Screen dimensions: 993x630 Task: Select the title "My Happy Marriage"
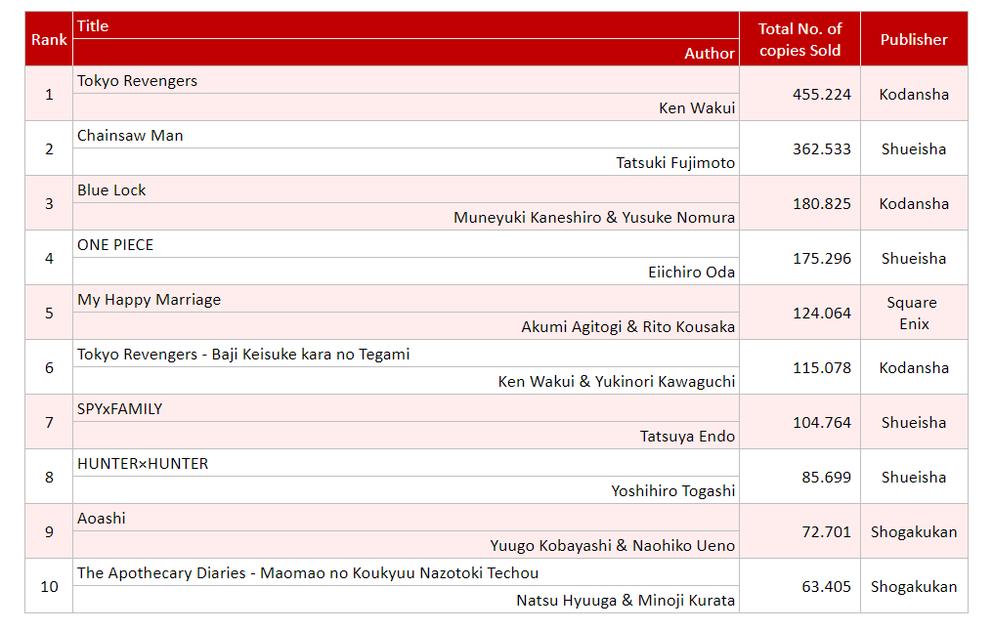(x=149, y=300)
